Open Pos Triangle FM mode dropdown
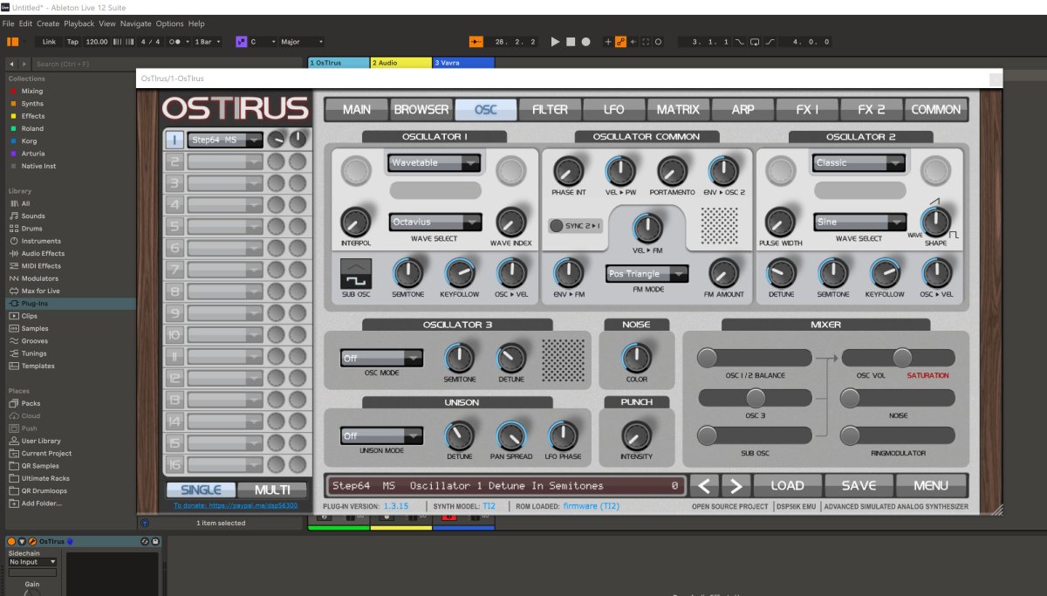Screen dimensions: 1047x596 (647, 274)
